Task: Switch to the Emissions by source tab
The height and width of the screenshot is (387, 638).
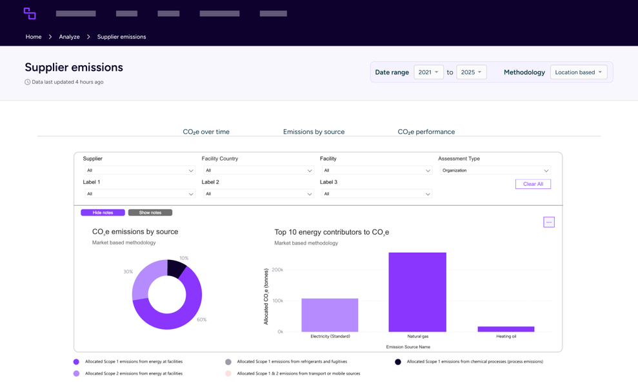Action: click(x=314, y=132)
